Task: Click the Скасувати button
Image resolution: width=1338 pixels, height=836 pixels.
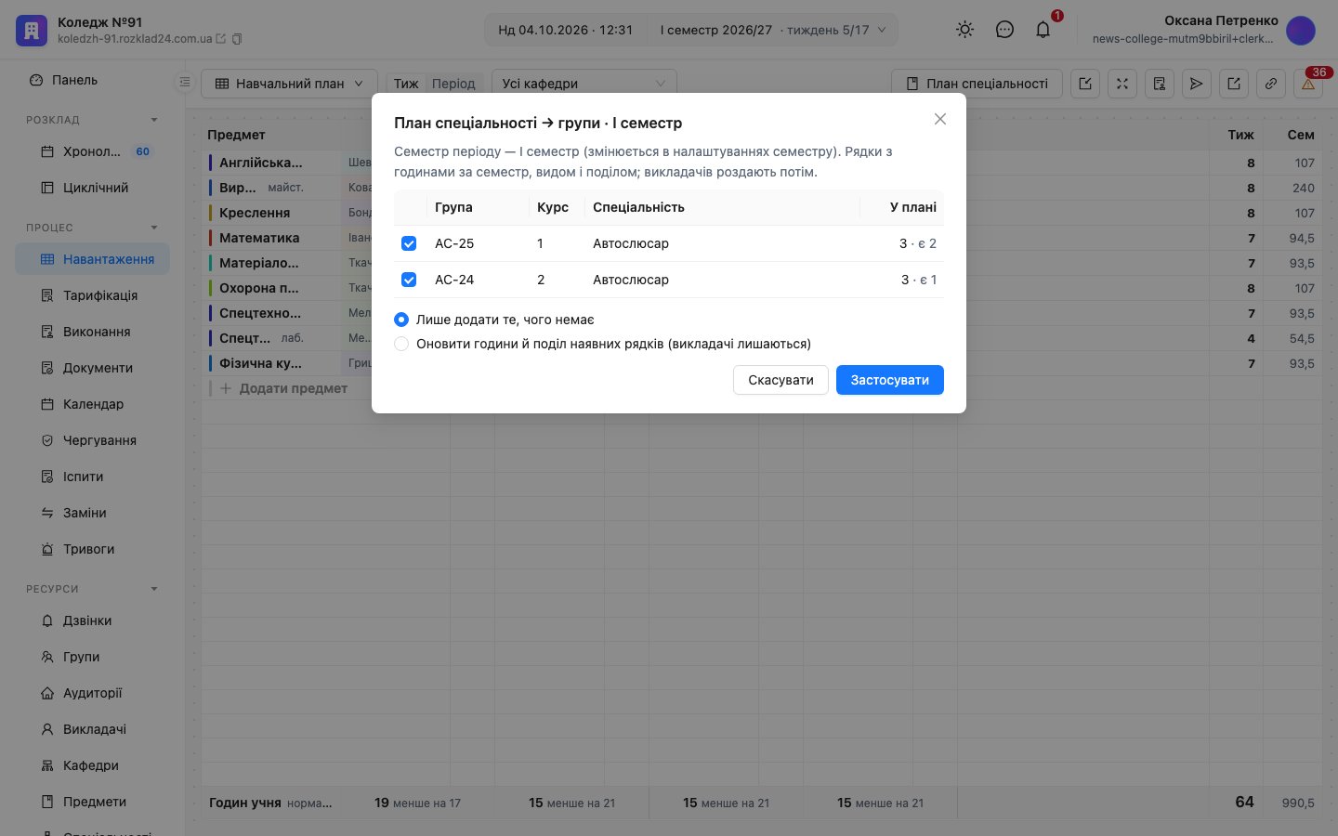Action: pyautogui.click(x=780, y=380)
